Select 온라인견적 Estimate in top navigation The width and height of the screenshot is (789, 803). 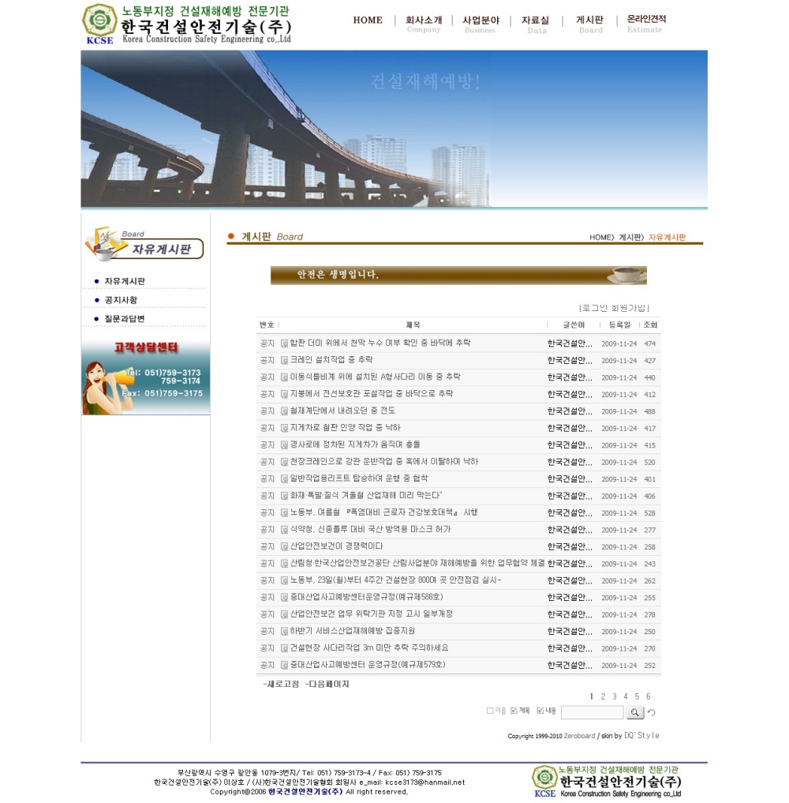point(646,24)
